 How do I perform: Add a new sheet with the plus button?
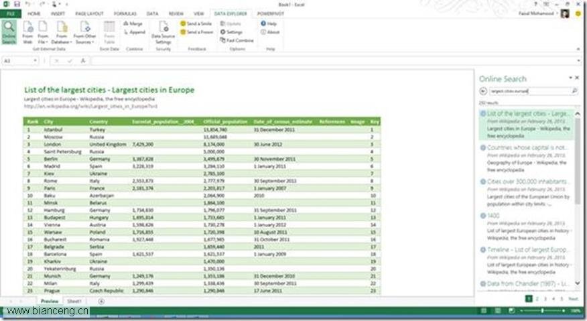point(101,301)
